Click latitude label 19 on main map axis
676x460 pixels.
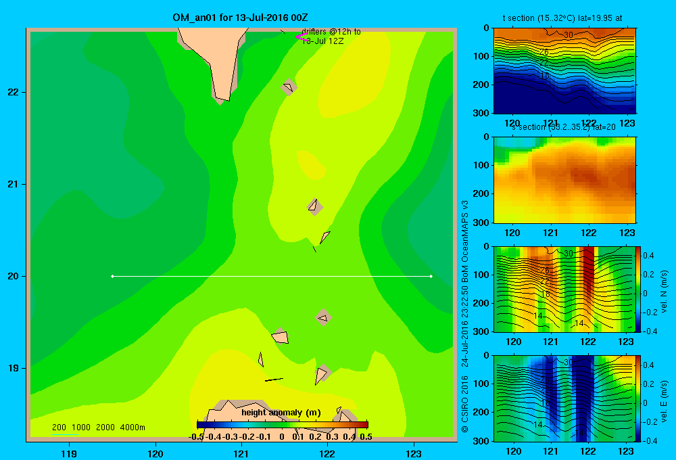click(x=14, y=368)
